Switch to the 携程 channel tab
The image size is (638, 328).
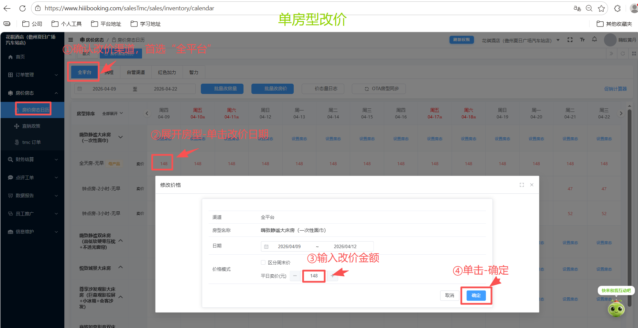click(109, 72)
